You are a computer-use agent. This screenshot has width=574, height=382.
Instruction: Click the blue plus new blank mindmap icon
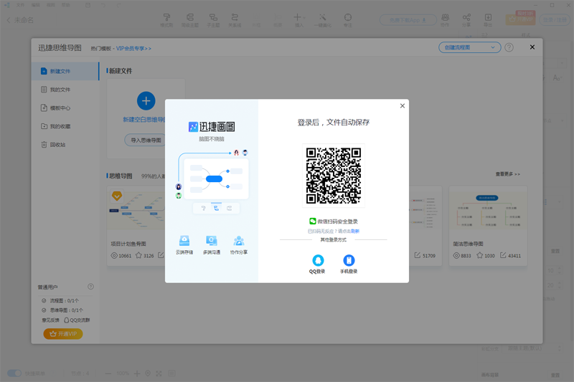(x=146, y=100)
